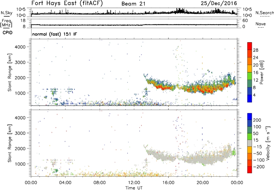Click the '04:00' time tick label

65,183
